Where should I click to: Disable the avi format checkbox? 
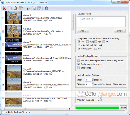point(79,42)
